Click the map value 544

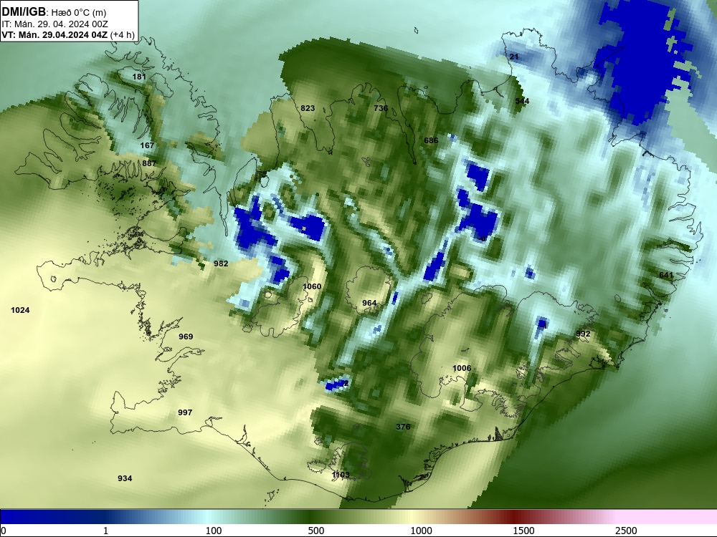[522, 101]
